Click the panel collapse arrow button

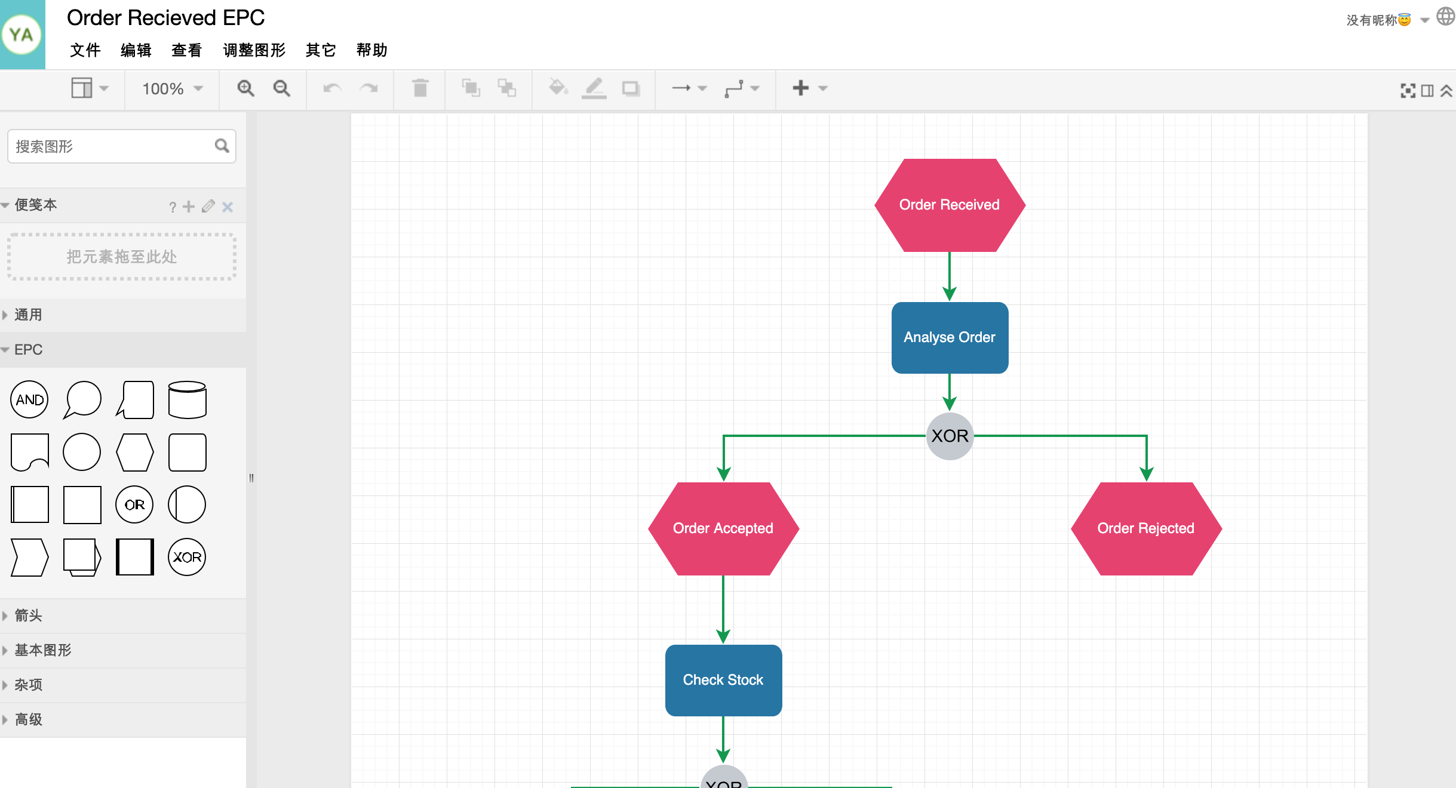coord(251,478)
